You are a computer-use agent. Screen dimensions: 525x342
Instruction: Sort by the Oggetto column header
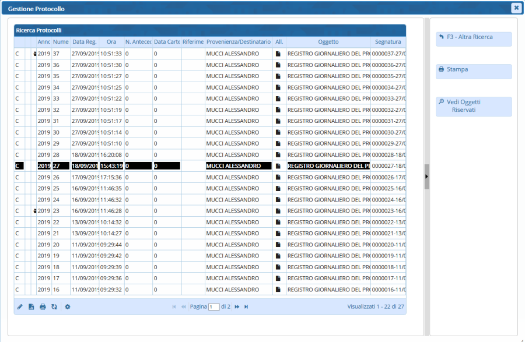pos(328,42)
